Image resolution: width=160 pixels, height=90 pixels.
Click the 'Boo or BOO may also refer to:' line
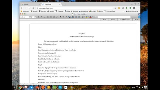47,44
